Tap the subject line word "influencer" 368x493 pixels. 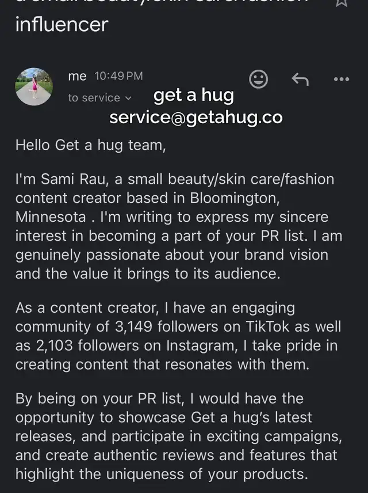[x=62, y=25]
